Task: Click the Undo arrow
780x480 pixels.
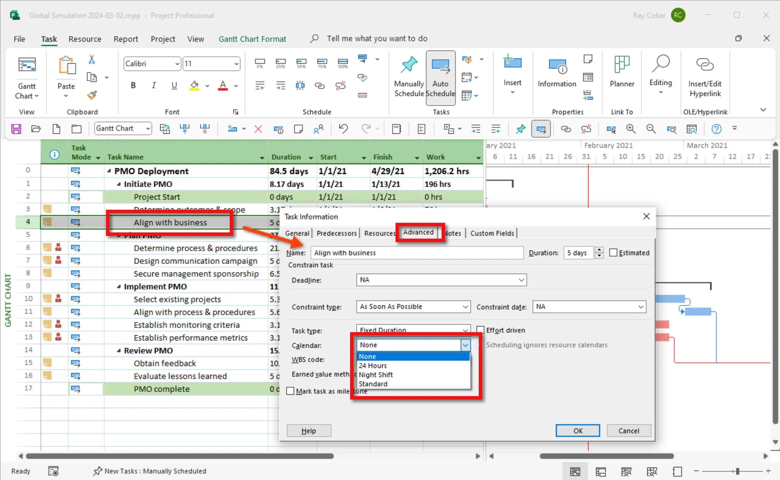Action: pyautogui.click(x=343, y=129)
